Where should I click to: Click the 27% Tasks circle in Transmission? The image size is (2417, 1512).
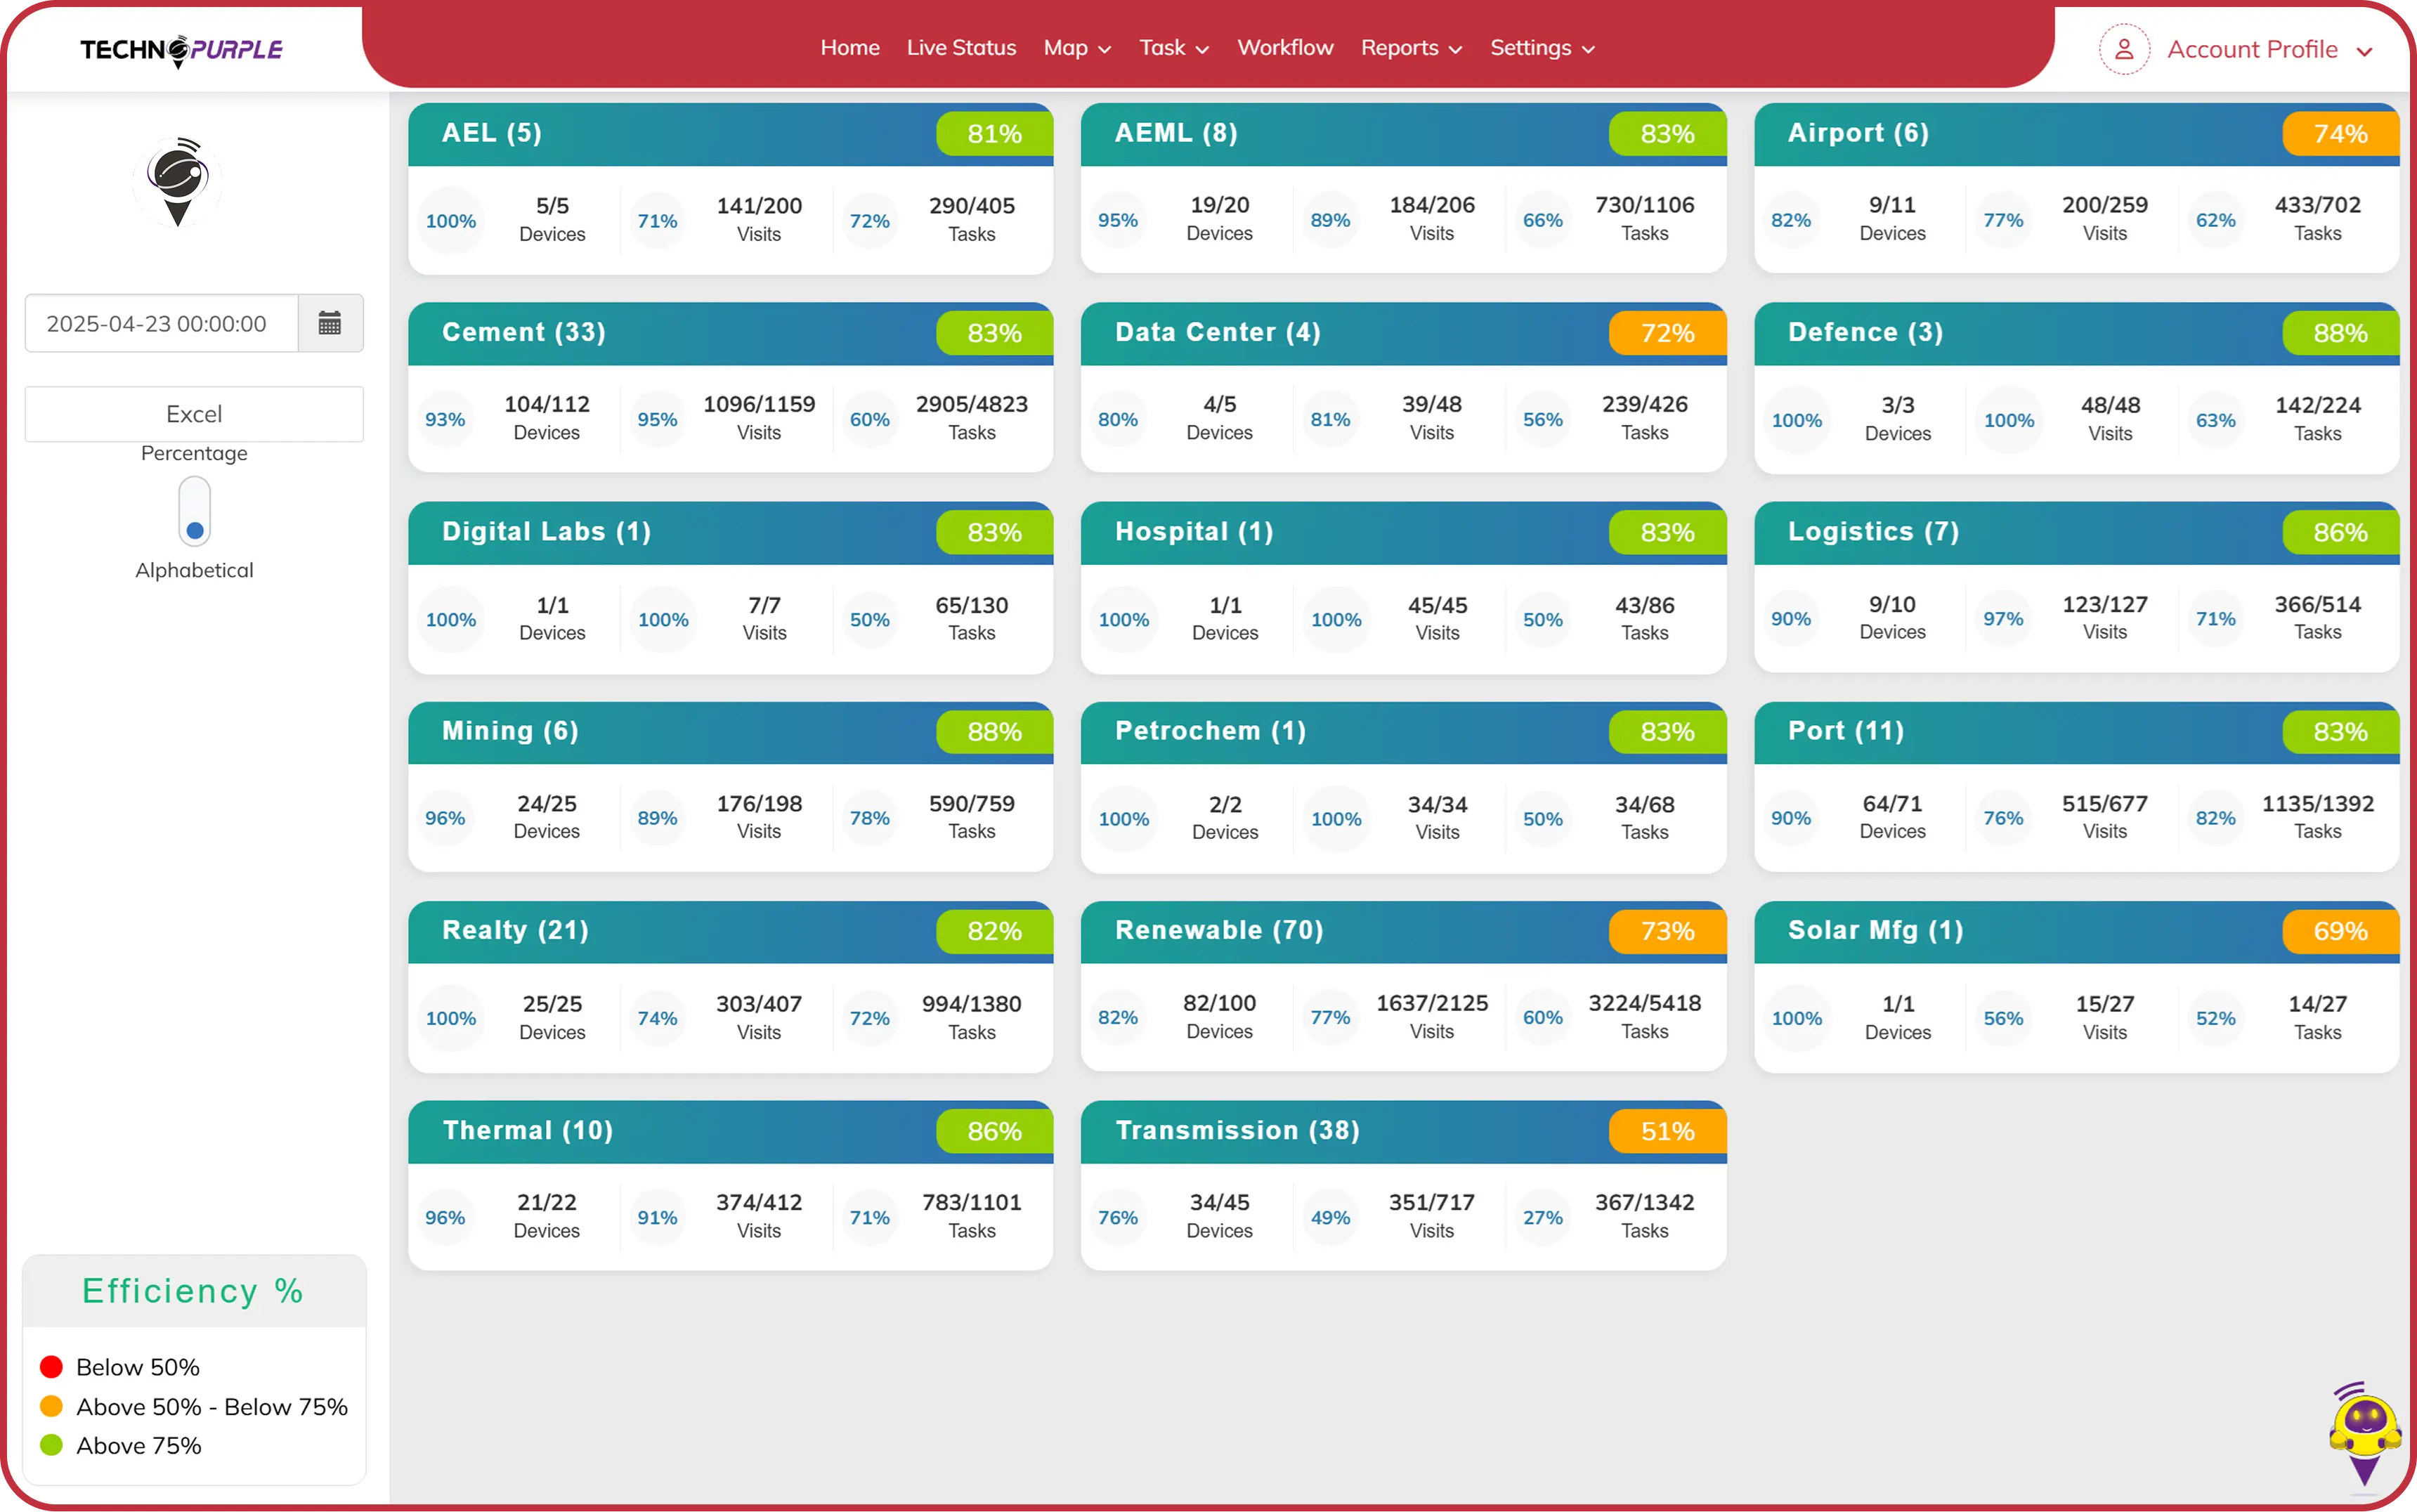click(1542, 1217)
